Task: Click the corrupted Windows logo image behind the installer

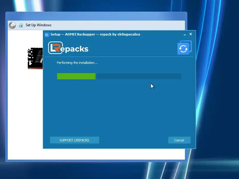Action: (x=35, y=58)
